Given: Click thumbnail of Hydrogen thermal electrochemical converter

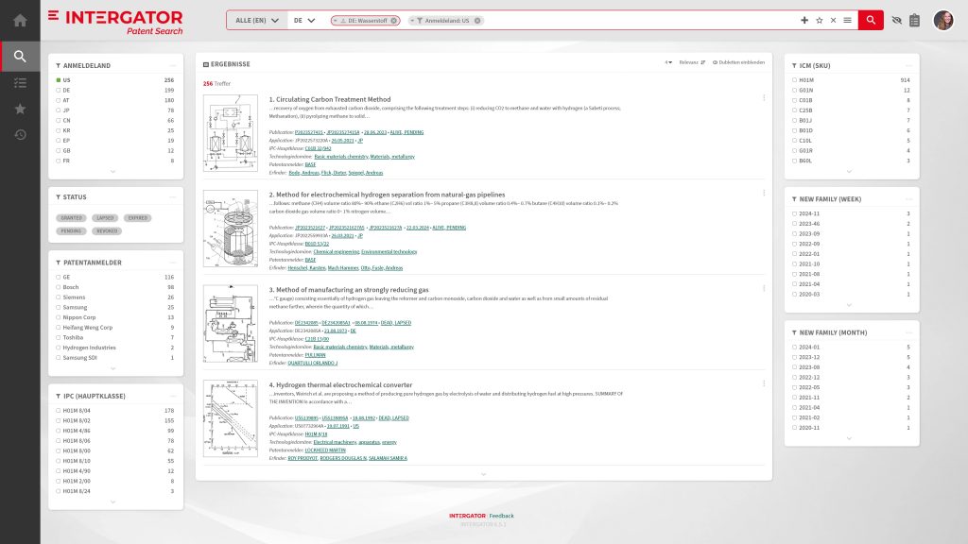Looking at the screenshot, I should 230,420.
